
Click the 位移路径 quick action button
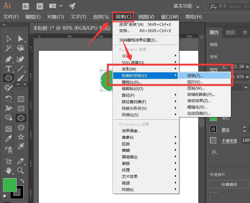click(x=229, y=184)
